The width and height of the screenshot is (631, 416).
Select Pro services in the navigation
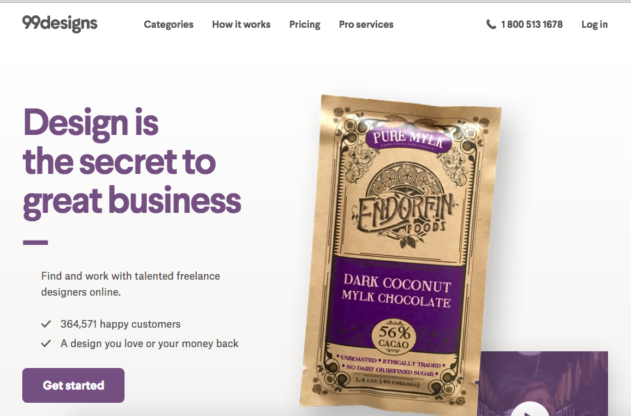click(x=366, y=24)
